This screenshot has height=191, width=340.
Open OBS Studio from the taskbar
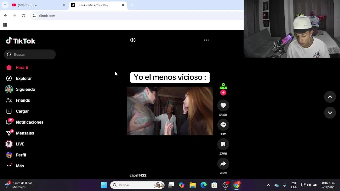[x=226, y=185]
